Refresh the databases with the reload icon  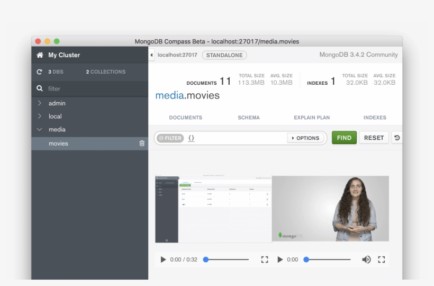pyautogui.click(x=39, y=71)
